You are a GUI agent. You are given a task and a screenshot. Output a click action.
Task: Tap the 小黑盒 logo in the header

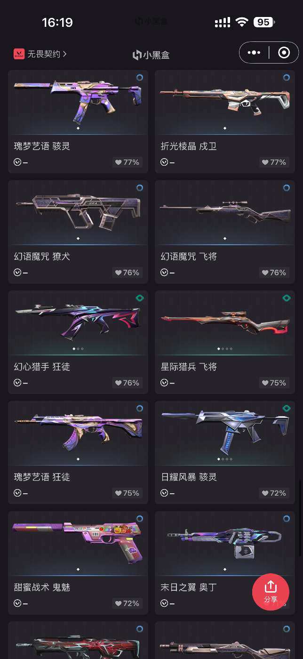coord(151,55)
